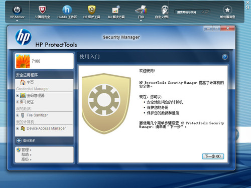Expand the 凭证 tree node
The height and width of the screenshot is (188, 251).
click(x=18, y=102)
